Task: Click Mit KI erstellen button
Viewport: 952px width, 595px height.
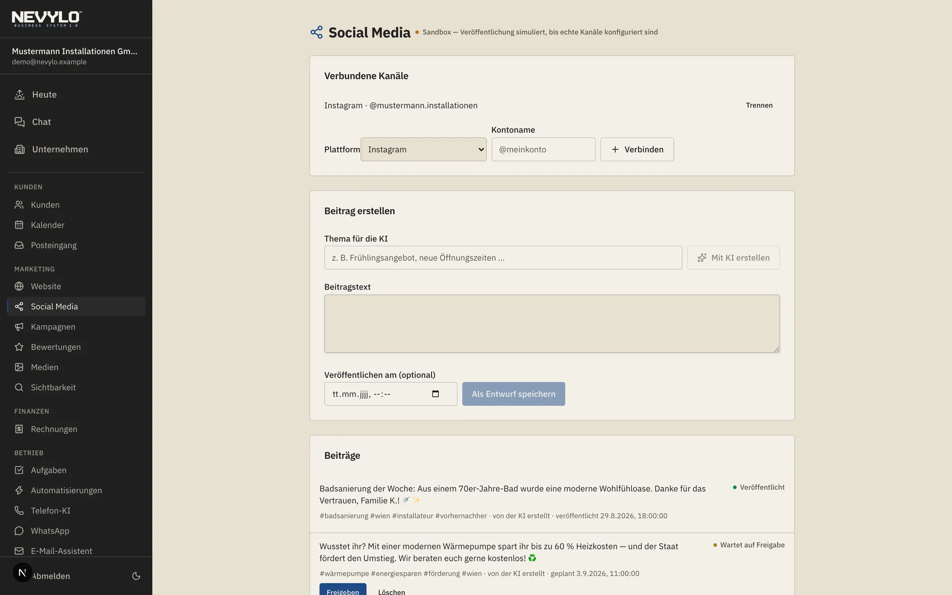Action: (733, 258)
